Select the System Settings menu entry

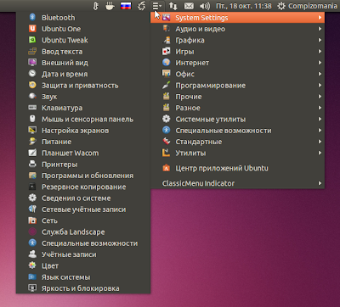coord(237,18)
